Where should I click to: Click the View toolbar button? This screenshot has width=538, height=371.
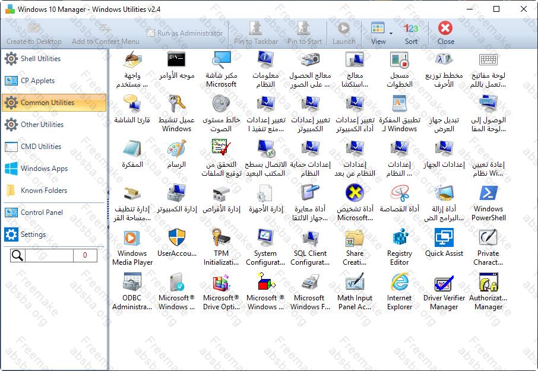point(378,33)
